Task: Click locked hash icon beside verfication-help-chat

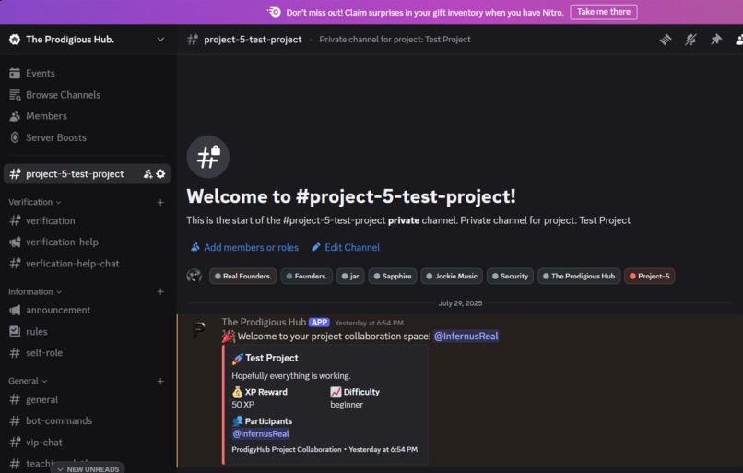Action: pos(15,263)
